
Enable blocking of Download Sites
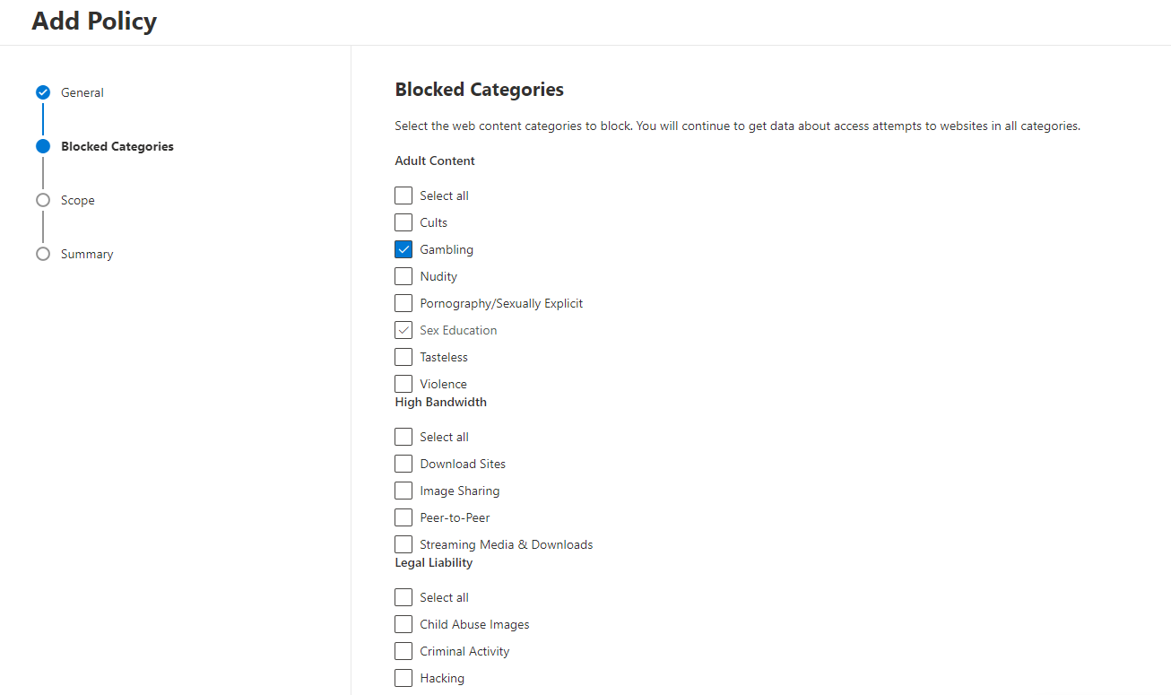(403, 463)
